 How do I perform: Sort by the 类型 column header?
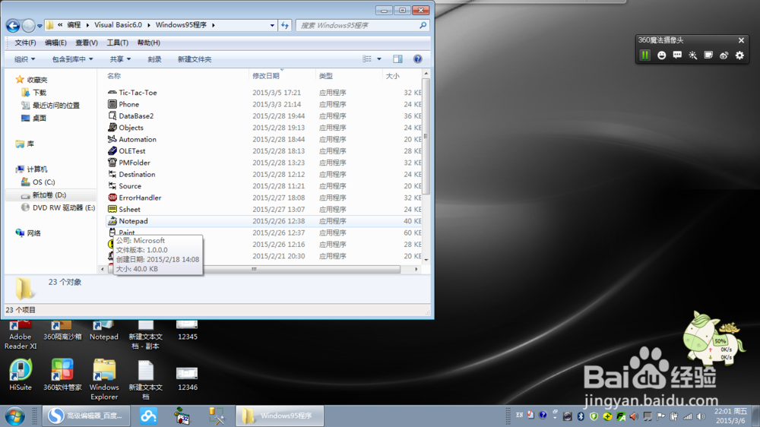click(x=326, y=76)
